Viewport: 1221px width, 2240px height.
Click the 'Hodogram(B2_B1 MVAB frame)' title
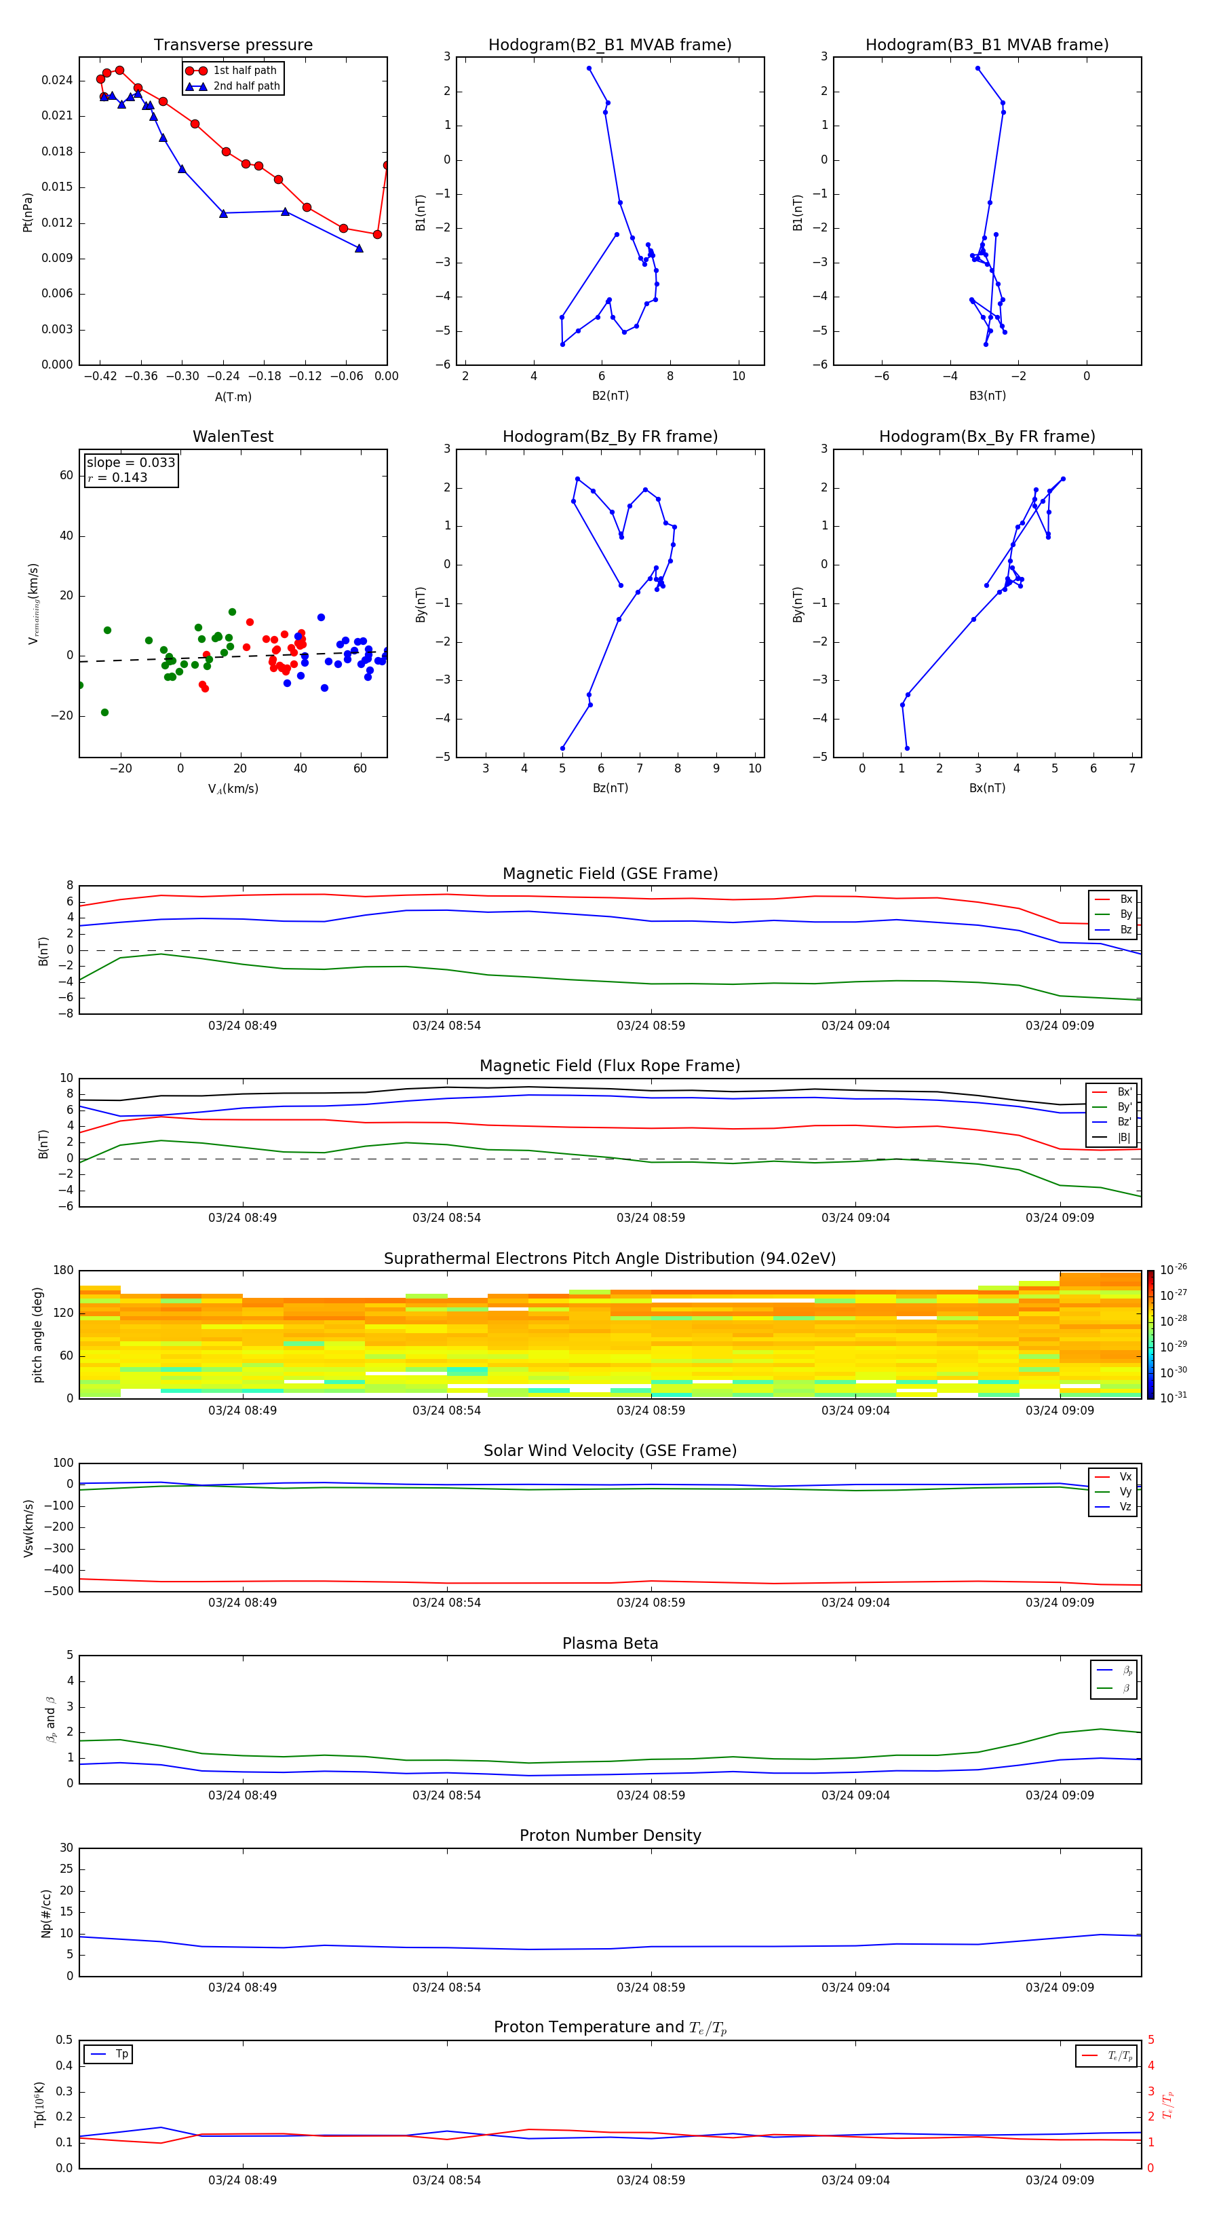610,44
